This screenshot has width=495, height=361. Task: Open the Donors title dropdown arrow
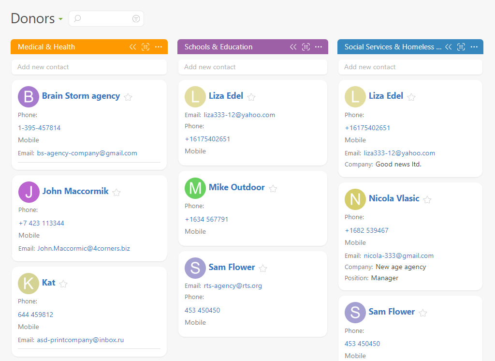(60, 19)
